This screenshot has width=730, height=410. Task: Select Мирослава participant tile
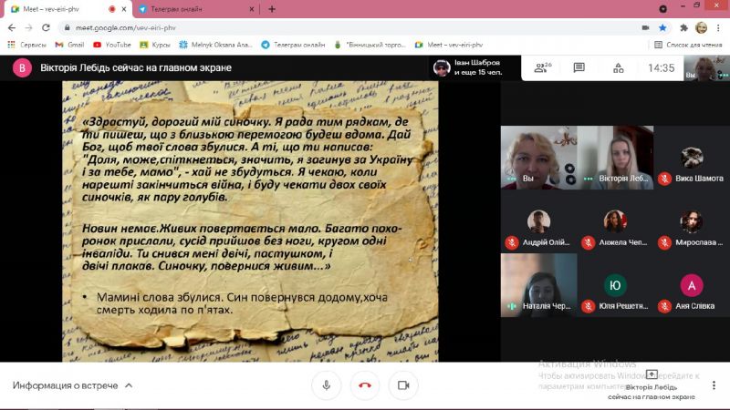(x=692, y=221)
